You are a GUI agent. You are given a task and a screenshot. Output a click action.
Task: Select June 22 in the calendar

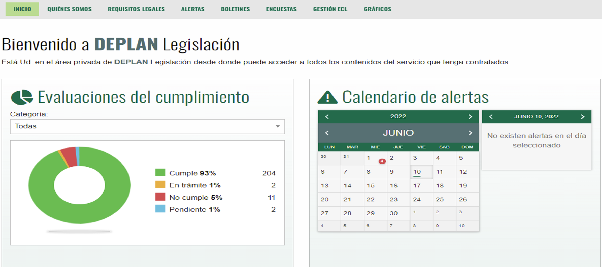(375, 199)
